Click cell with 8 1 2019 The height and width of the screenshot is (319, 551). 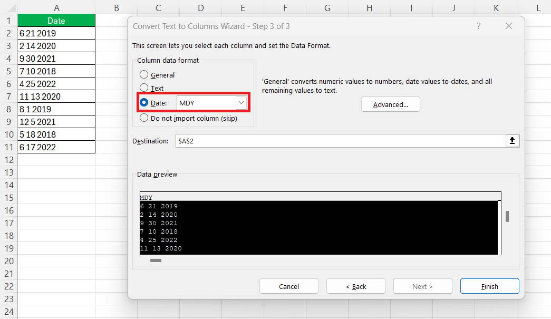coord(56,109)
